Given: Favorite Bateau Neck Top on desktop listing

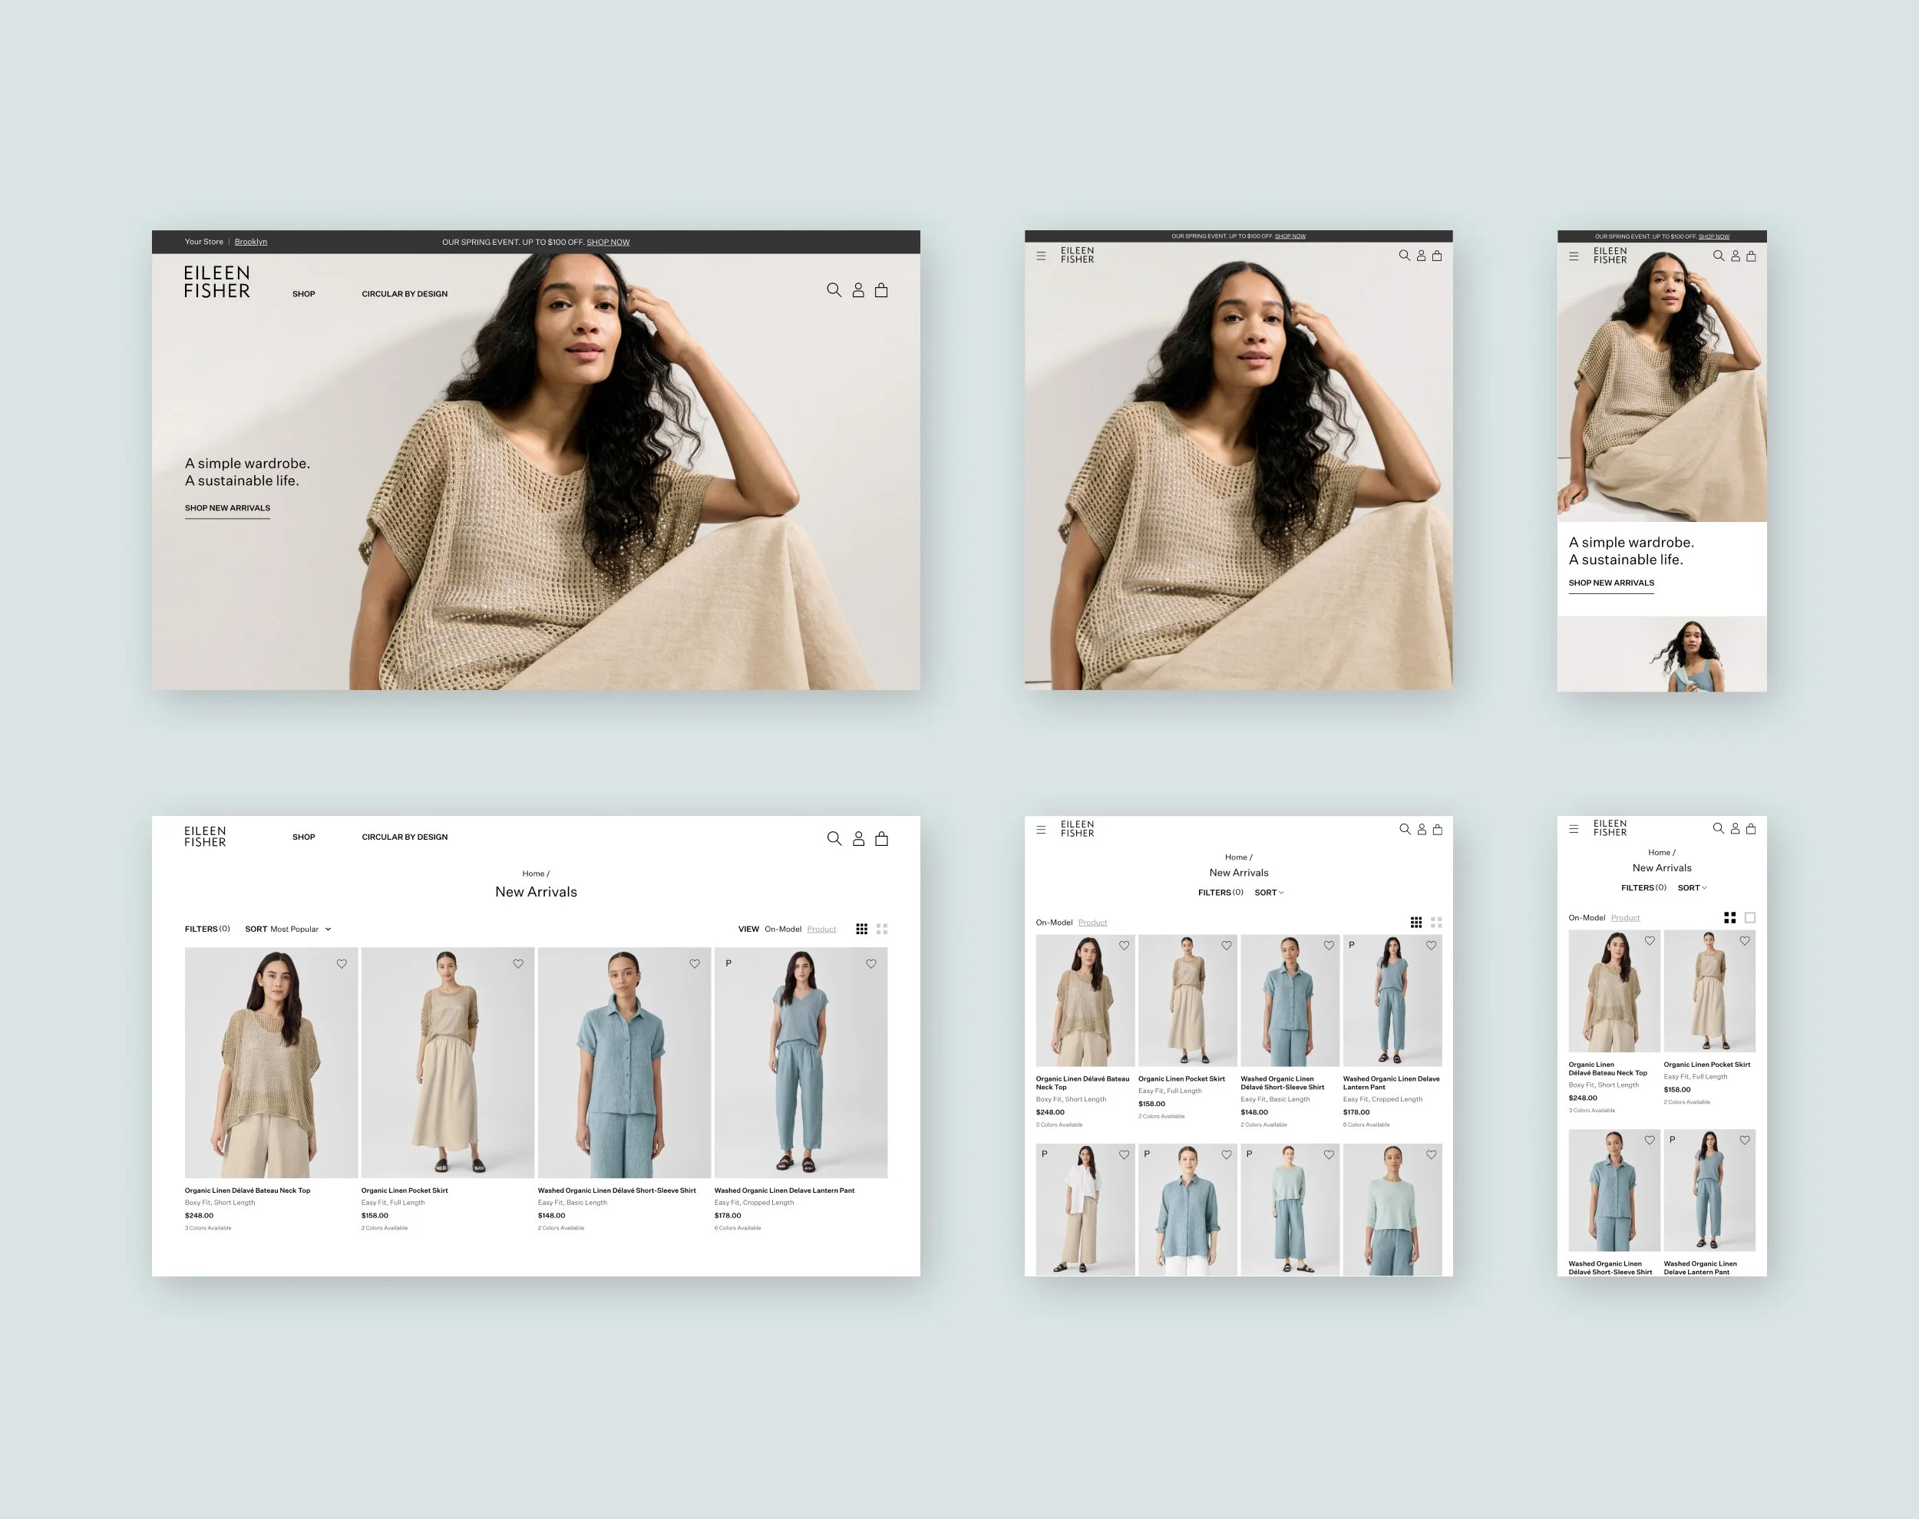Looking at the screenshot, I should click(x=342, y=963).
